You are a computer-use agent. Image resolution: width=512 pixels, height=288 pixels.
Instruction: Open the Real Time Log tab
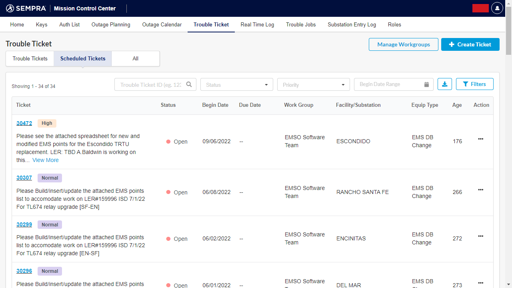point(257,24)
